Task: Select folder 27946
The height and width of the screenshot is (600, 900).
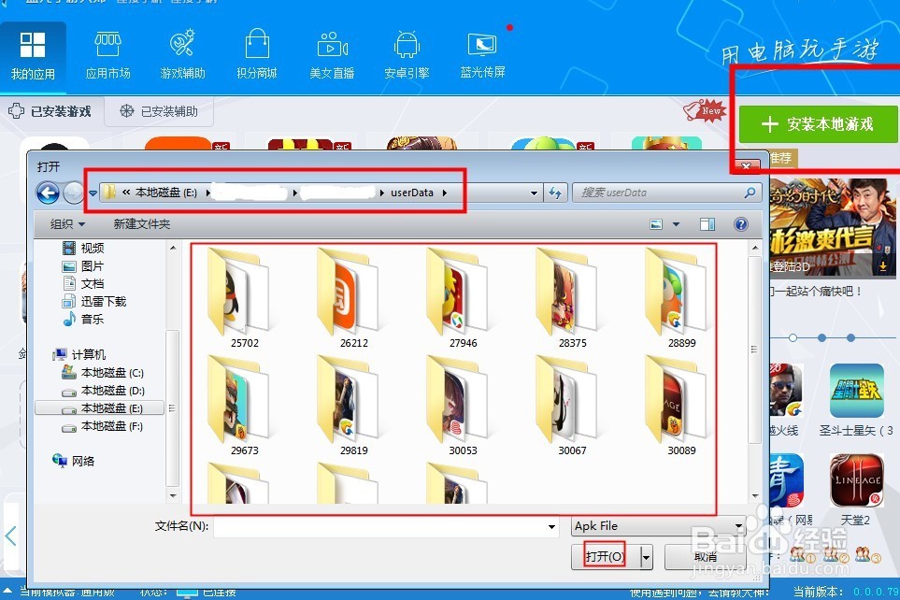Action: click(463, 298)
